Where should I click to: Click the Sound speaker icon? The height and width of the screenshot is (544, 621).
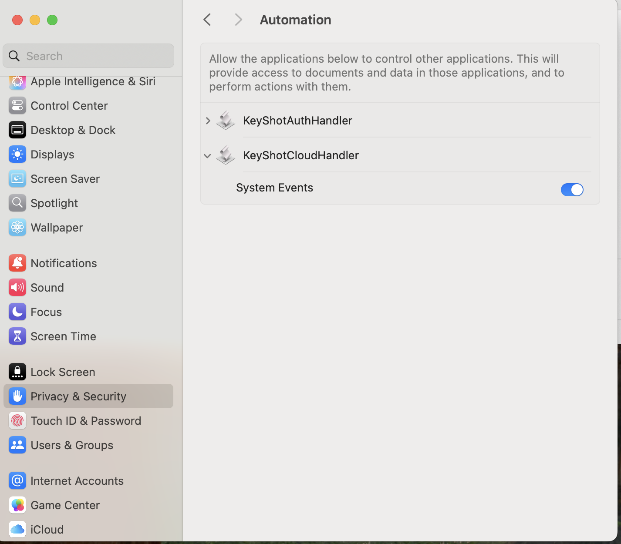coord(17,288)
